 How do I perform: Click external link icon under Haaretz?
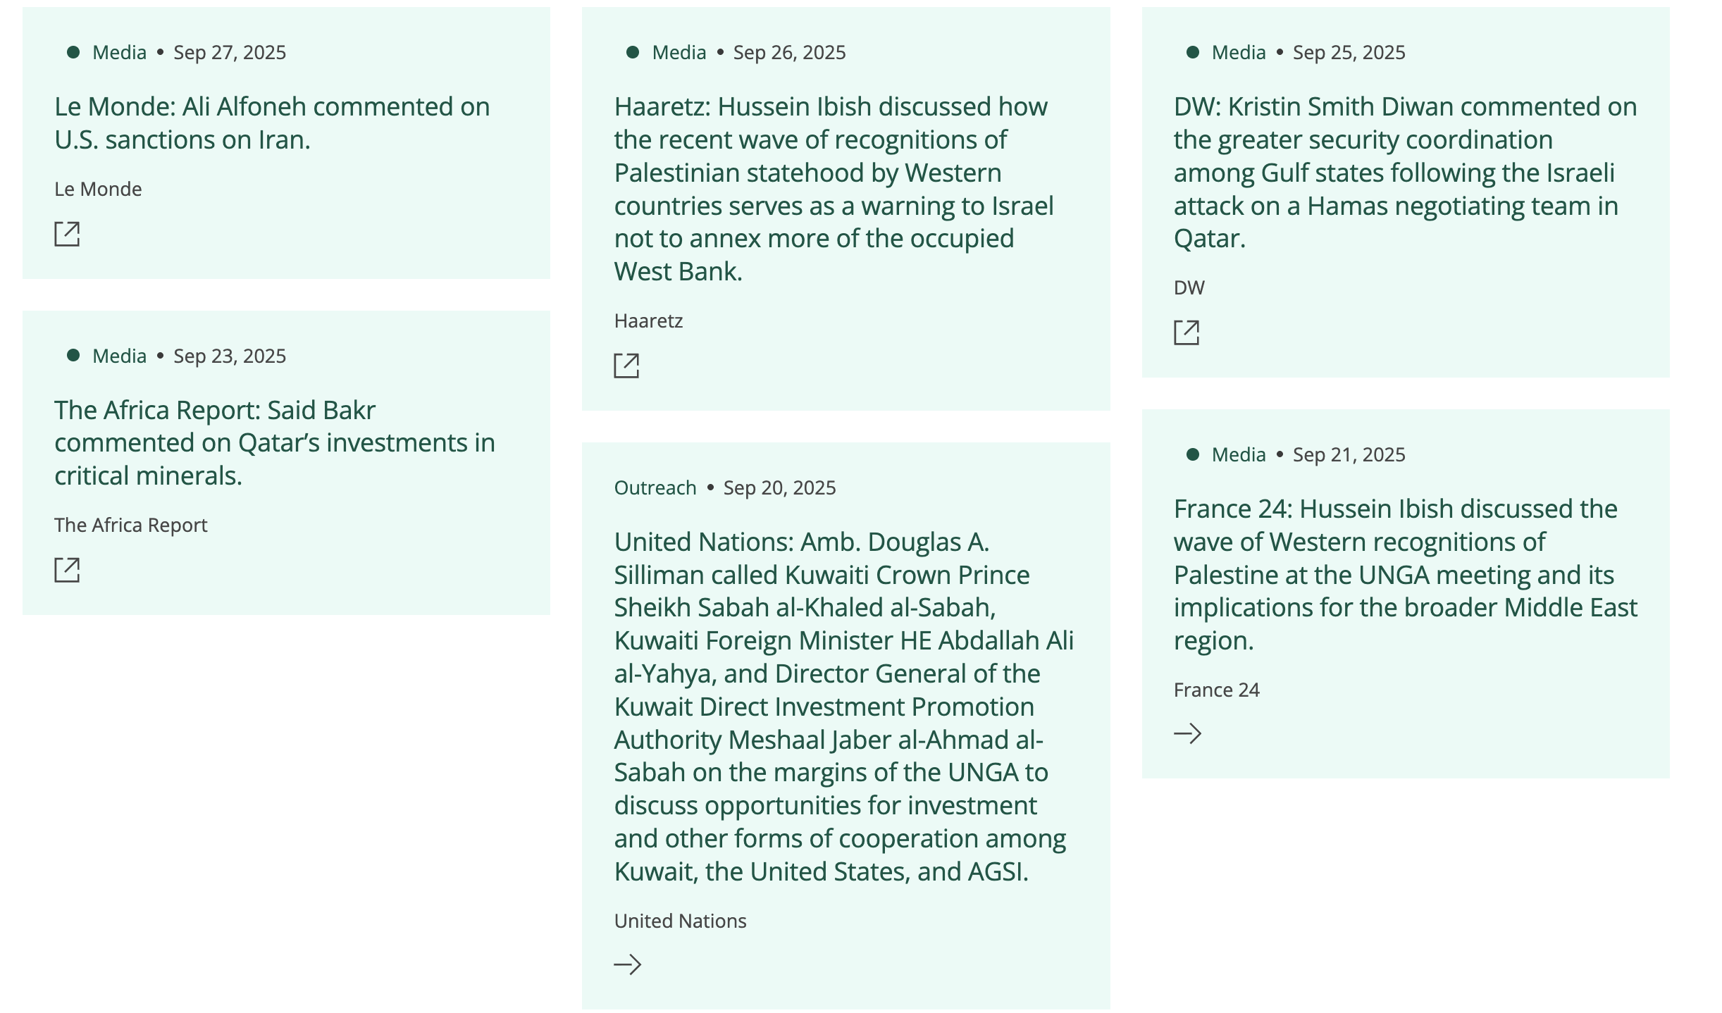pos(626,366)
